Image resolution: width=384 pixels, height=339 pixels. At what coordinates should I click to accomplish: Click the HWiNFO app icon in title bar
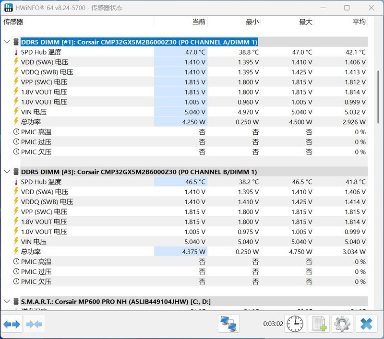point(9,8)
